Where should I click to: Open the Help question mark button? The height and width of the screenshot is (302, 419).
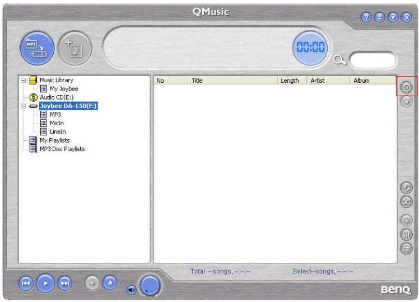366,17
